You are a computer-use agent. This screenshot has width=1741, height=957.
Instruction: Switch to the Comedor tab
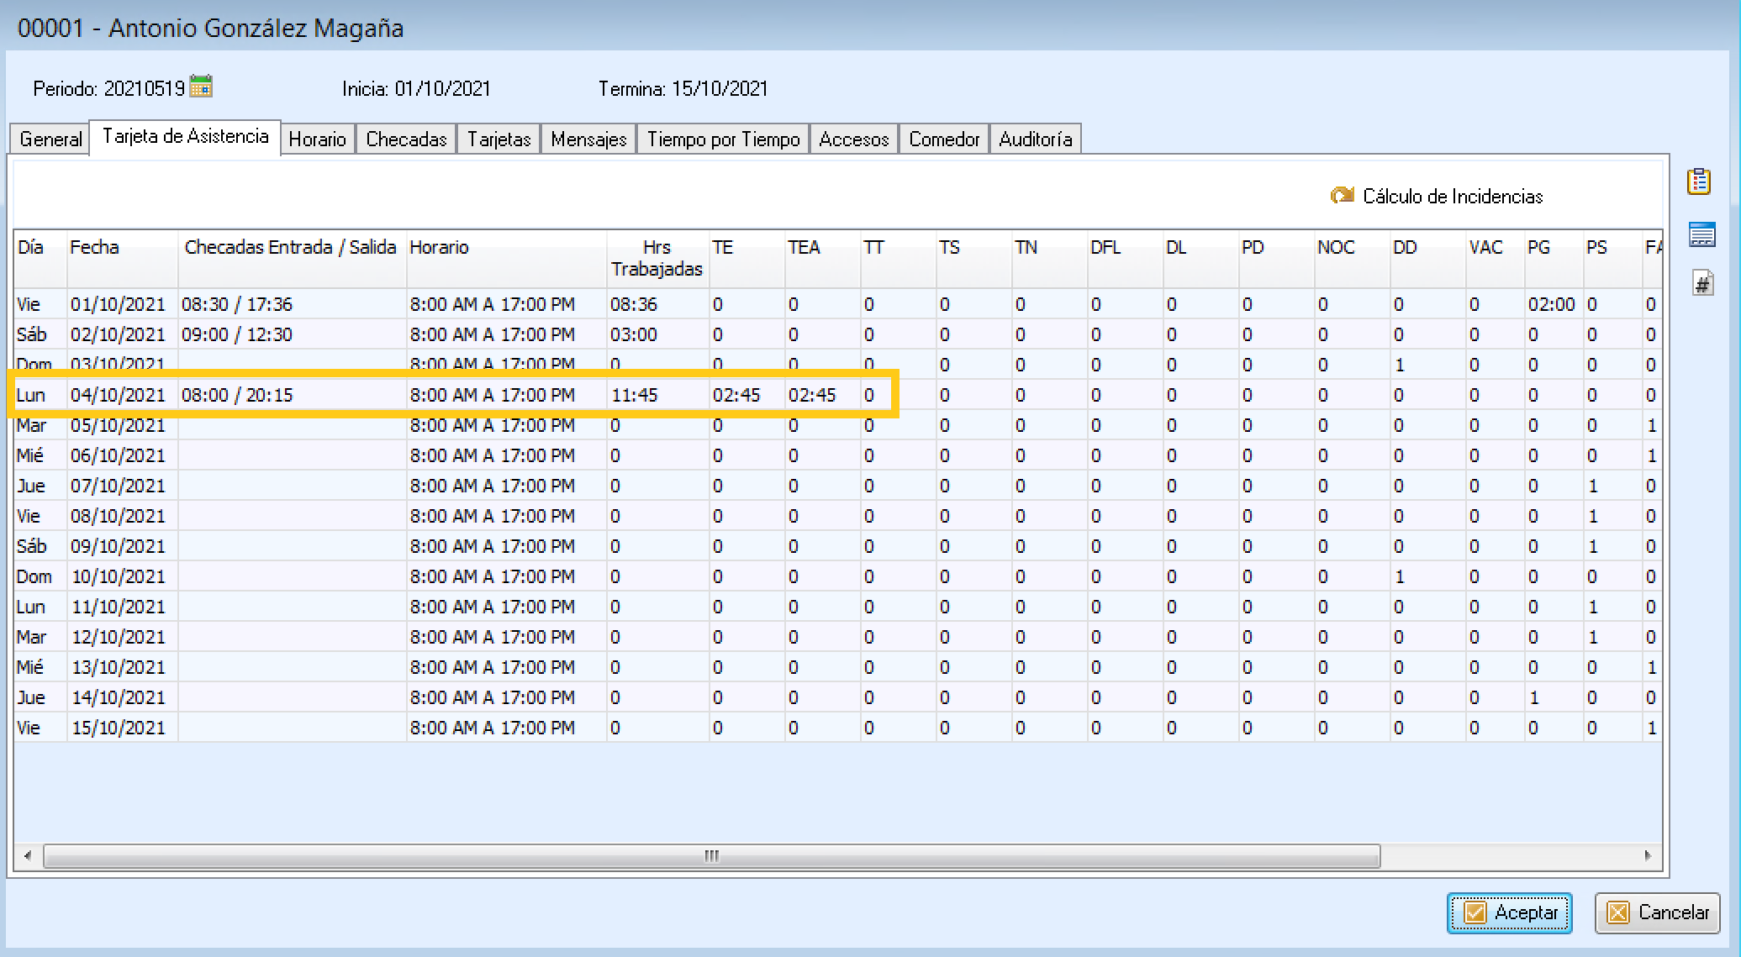pos(944,139)
